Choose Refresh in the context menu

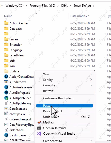click(48, 91)
